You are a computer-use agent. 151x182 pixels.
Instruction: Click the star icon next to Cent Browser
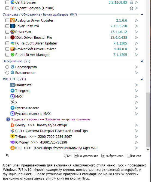(x=131, y=2)
